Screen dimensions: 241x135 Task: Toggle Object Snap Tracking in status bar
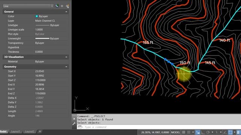click(x=225, y=132)
